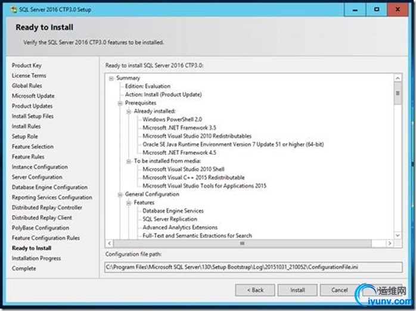The width and height of the screenshot is (416, 311).
Task: Click the Configuration file path field
Action: coord(253,267)
